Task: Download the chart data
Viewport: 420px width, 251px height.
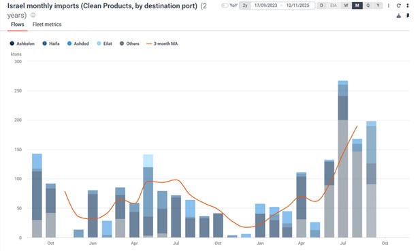Action: tap(399, 16)
